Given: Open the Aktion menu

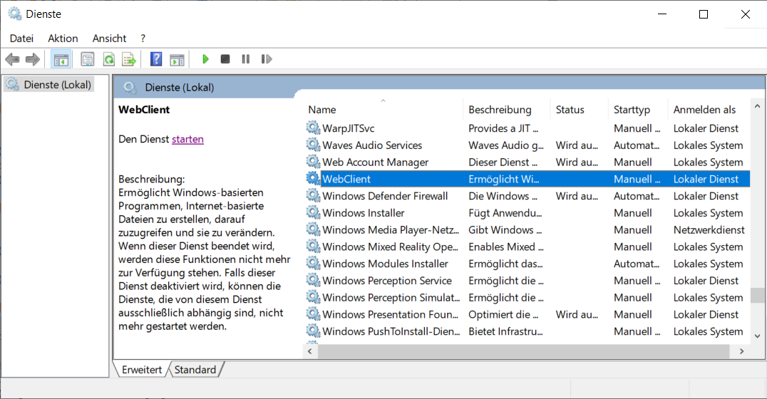Looking at the screenshot, I should tap(63, 38).
